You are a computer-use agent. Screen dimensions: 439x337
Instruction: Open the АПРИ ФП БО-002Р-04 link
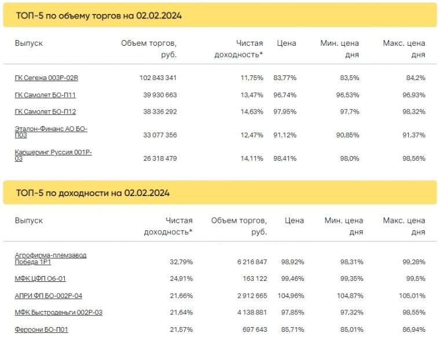48,295
